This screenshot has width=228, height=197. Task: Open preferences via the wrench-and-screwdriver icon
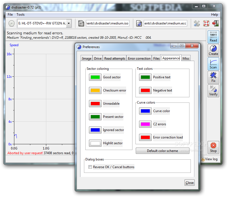coord(197,23)
